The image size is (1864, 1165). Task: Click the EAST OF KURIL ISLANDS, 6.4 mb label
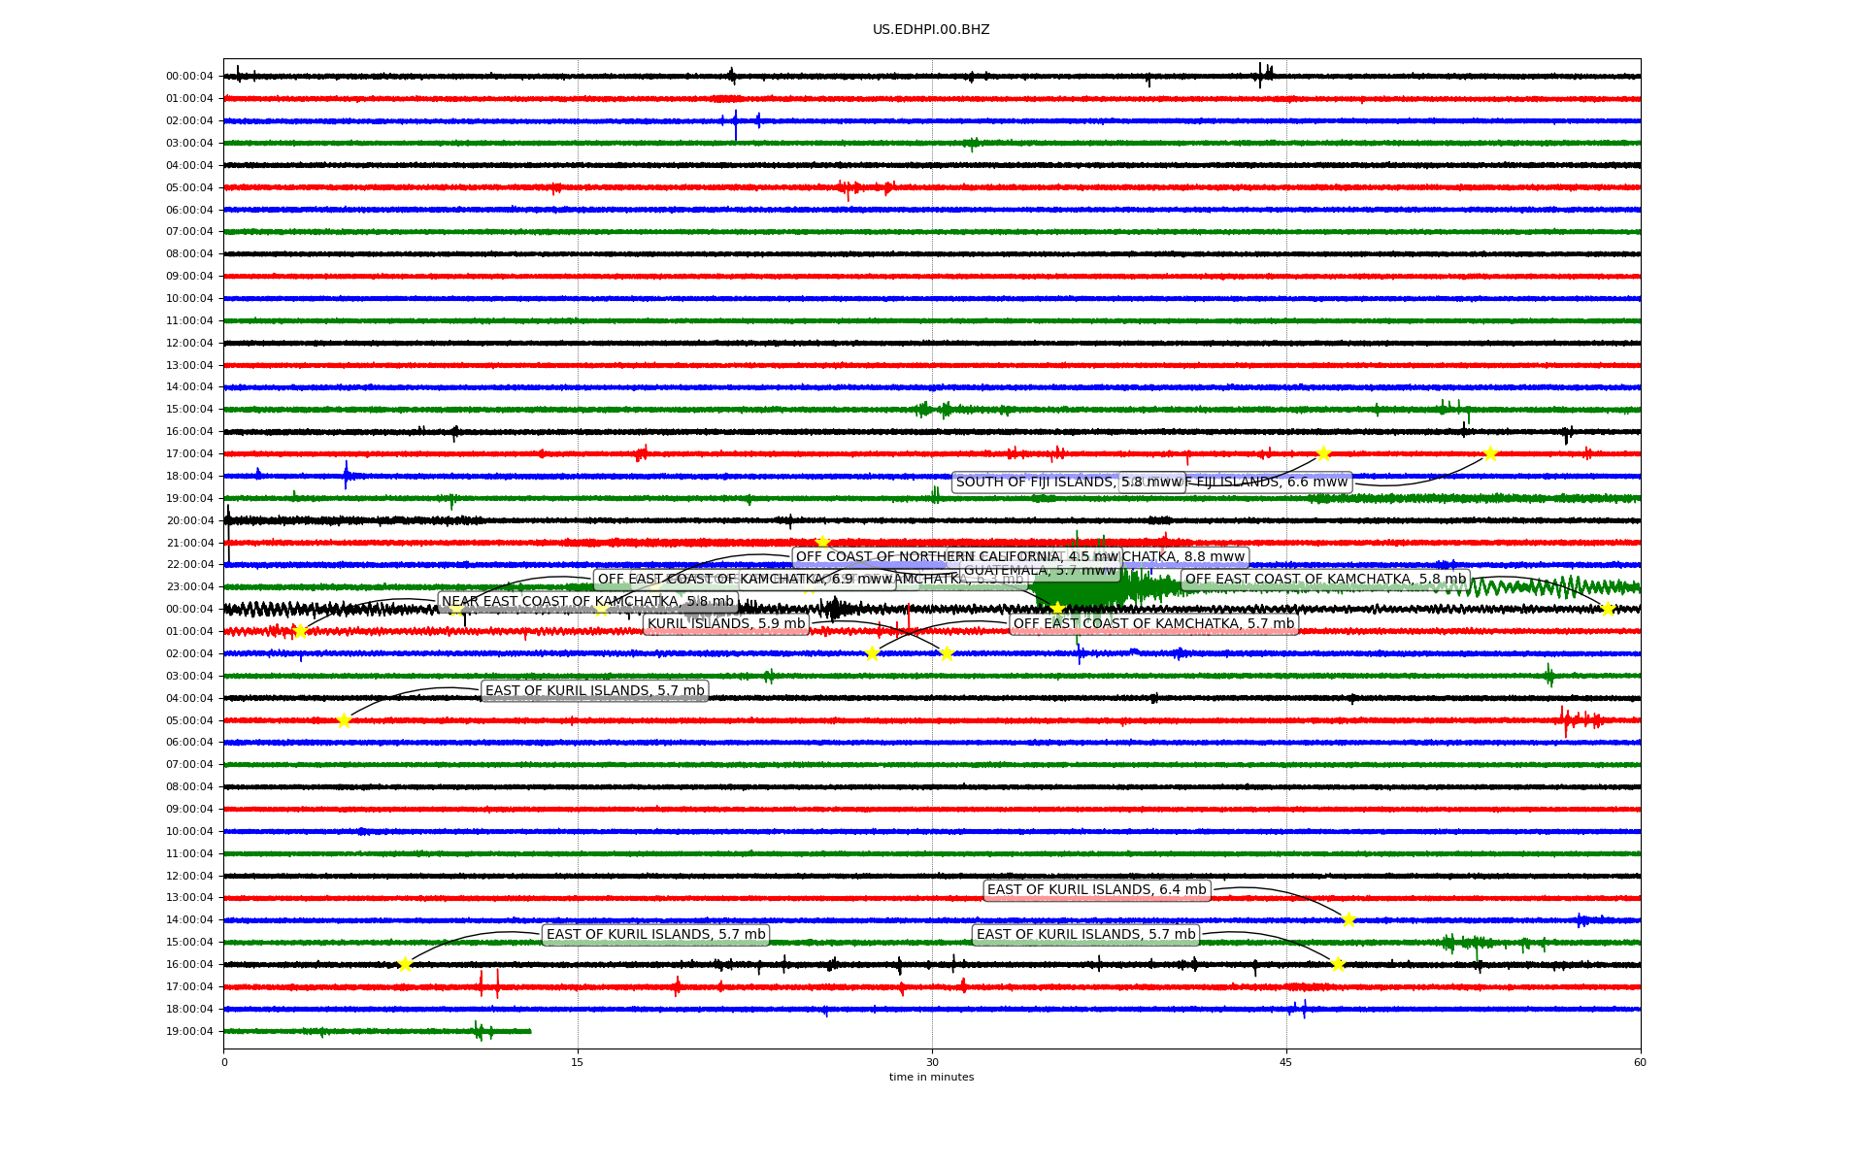[x=1097, y=890]
